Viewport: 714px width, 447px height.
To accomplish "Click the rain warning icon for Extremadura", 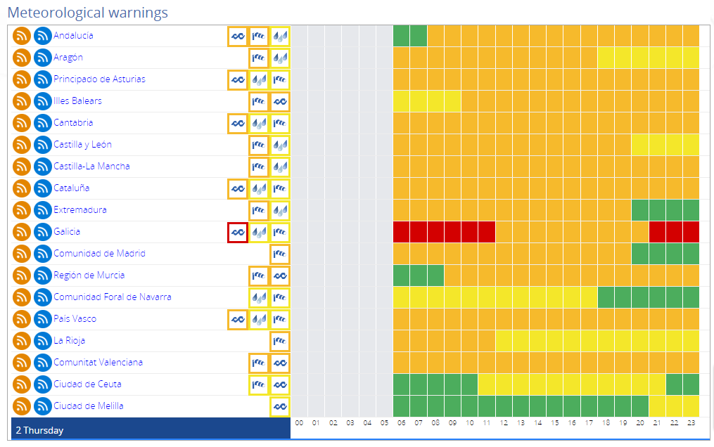I will (280, 210).
